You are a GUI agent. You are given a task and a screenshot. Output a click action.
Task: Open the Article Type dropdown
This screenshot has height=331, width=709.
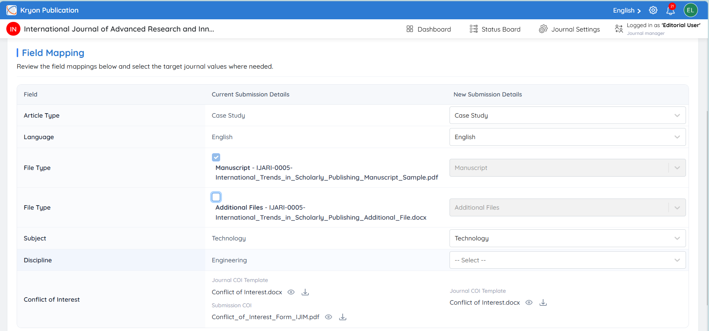pyautogui.click(x=568, y=115)
